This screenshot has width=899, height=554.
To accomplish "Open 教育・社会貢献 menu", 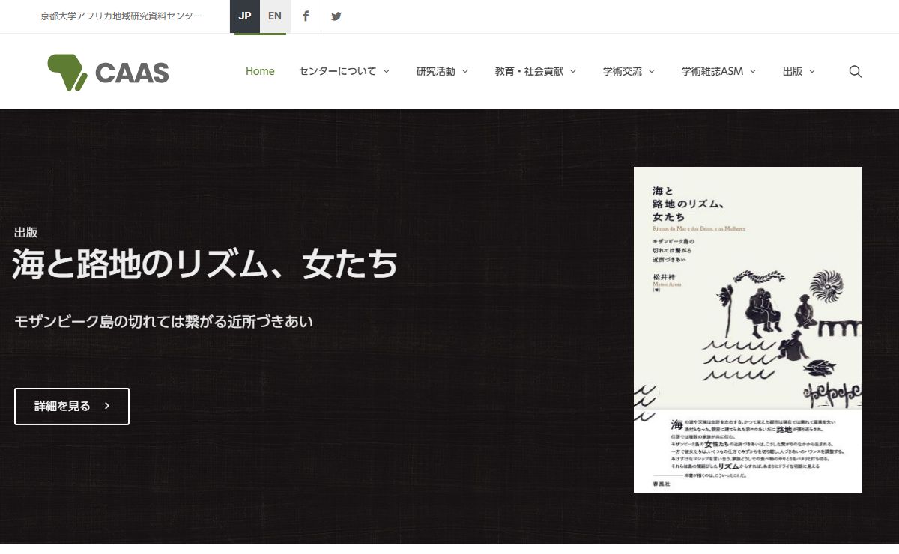I will [x=529, y=72].
